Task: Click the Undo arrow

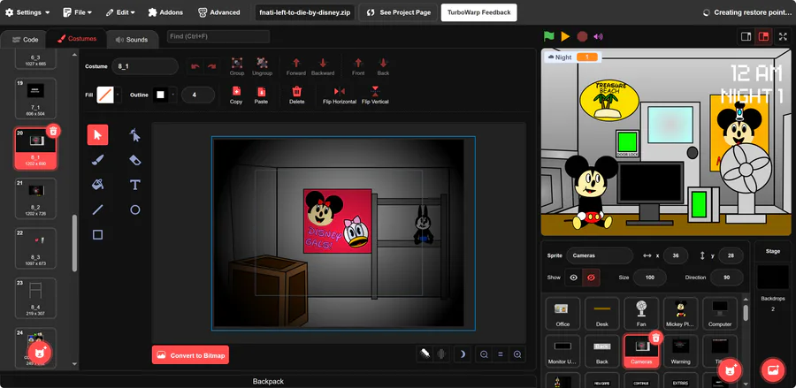Action: click(x=195, y=66)
